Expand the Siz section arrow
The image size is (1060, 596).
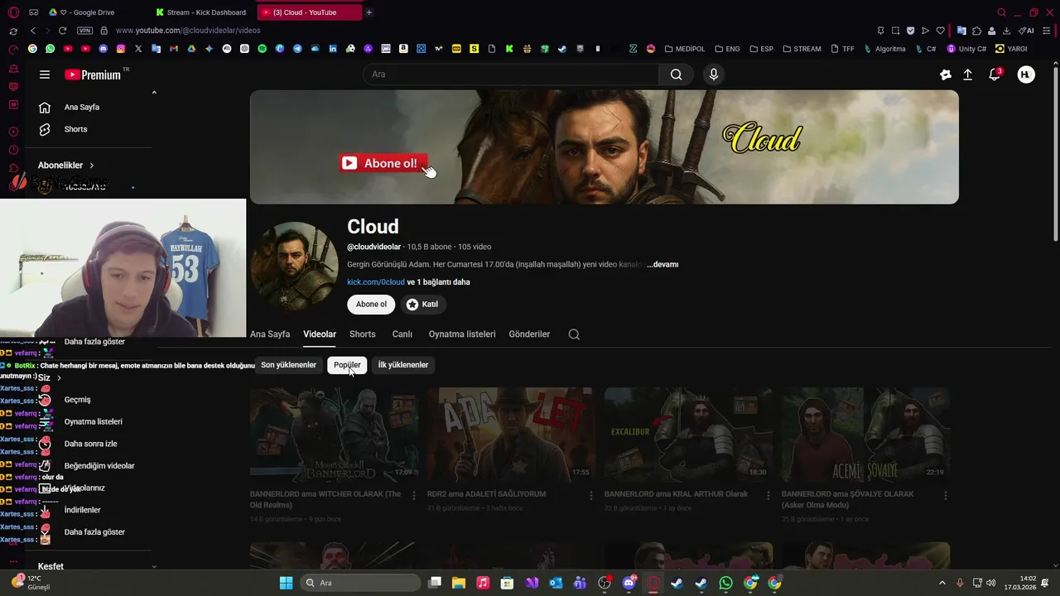pyautogui.click(x=59, y=377)
